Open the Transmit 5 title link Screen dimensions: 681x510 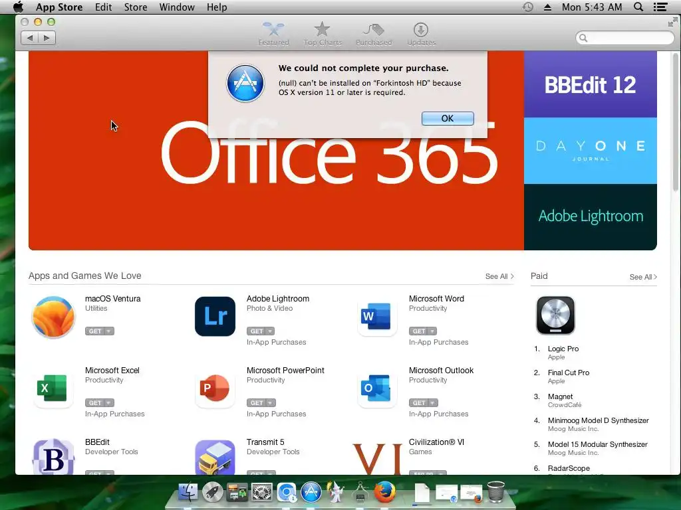265,442
